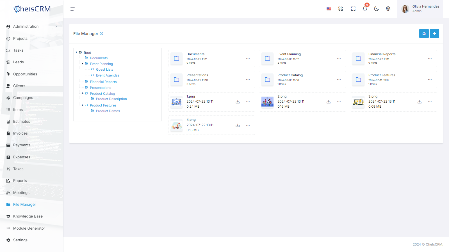Click the hamburger menu toggle icon

click(x=73, y=9)
